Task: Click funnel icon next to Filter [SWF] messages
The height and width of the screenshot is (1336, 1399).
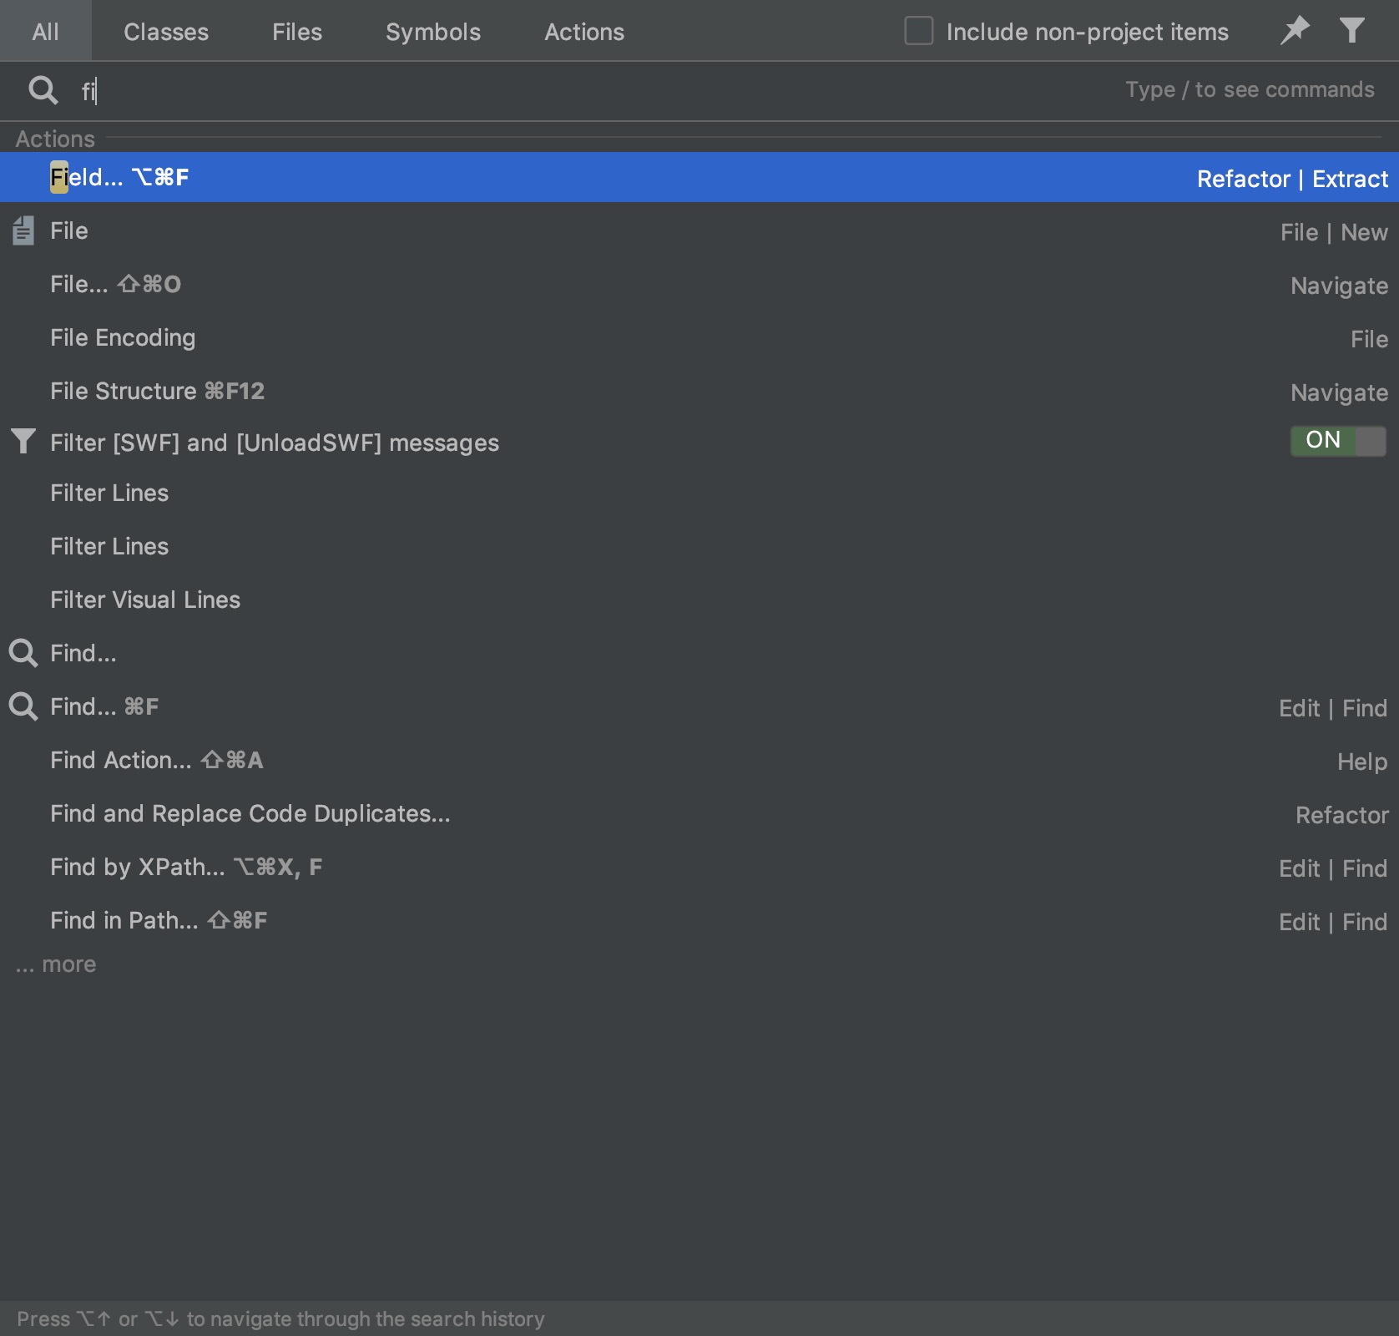Action: [x=23, y=441]
